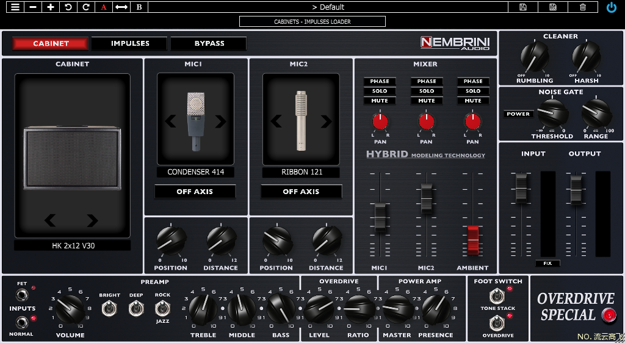Click the NORMAL input jack
The width and height of the screenshot is (625, 343).
(x=21, y=322)
